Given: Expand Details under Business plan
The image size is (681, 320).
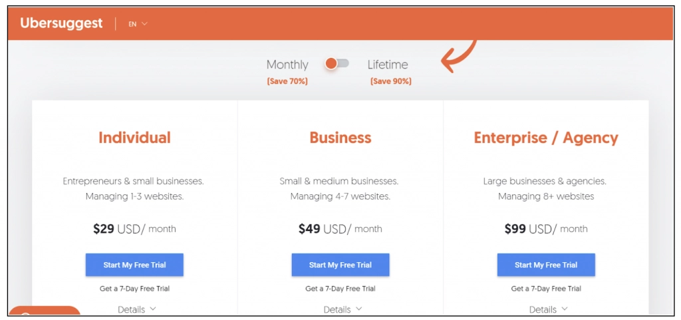Looking at the screenshot, I should pyautogui.click(x=342, y=309).
